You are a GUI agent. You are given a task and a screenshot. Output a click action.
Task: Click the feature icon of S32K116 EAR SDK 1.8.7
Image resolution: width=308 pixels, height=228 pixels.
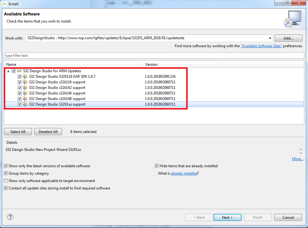click(25, 77)
